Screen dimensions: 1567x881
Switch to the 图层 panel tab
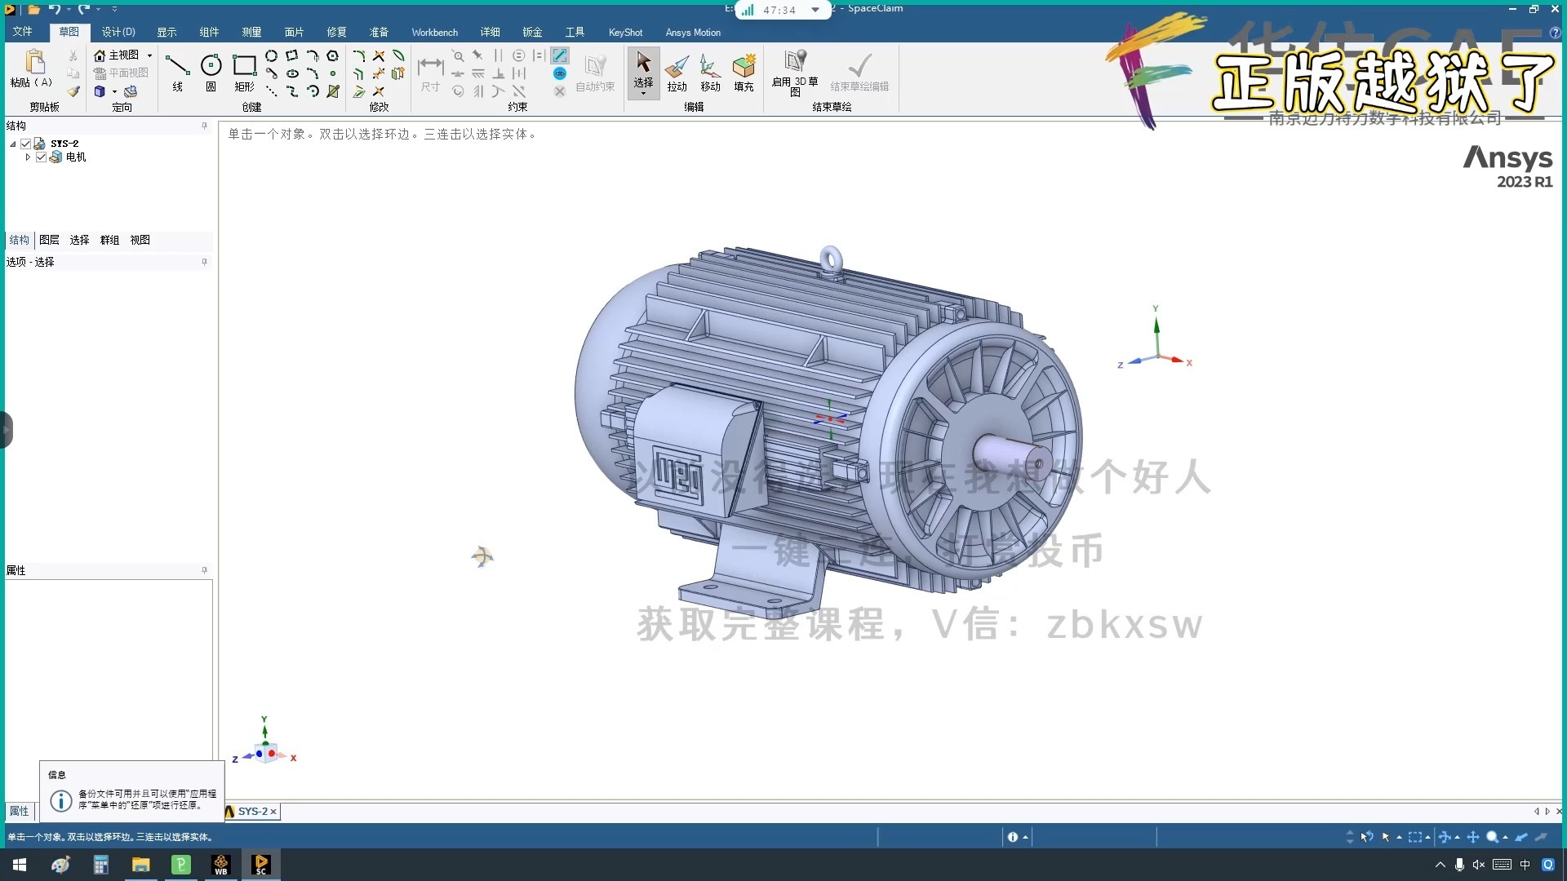pos(49,240)
